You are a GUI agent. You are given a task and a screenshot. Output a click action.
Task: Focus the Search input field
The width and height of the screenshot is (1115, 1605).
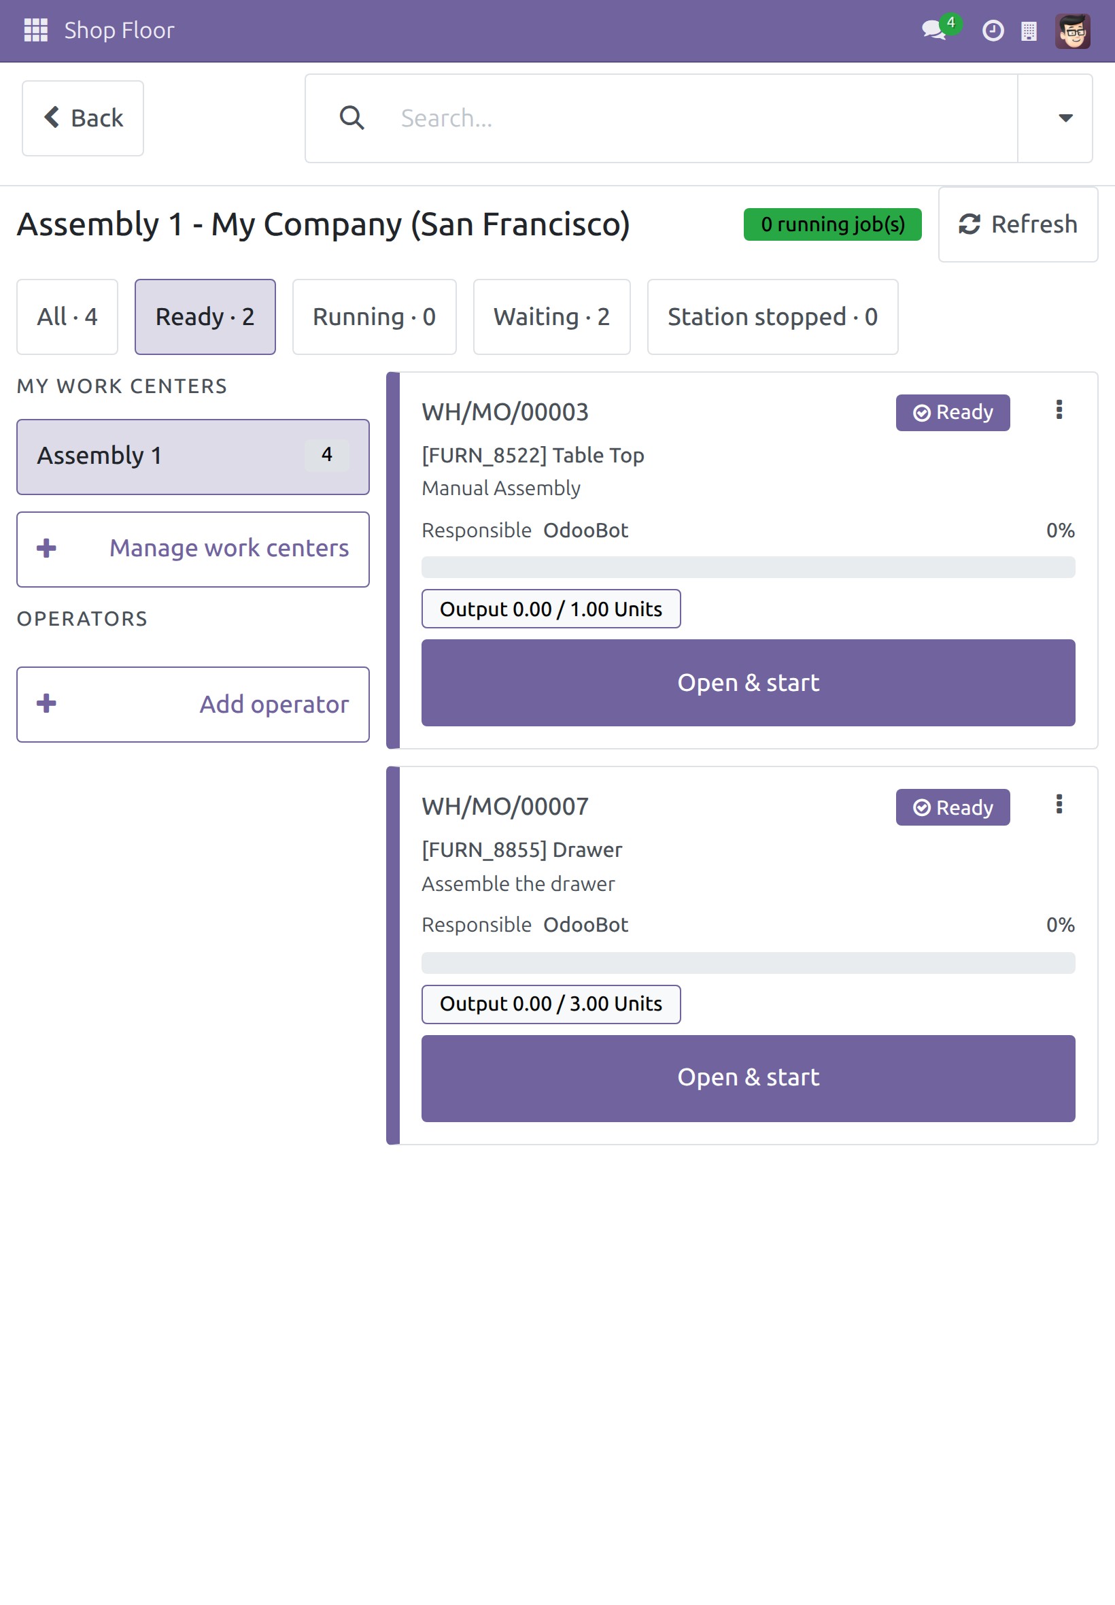699,118
